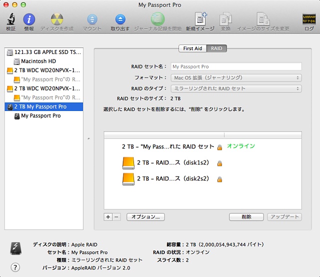
Task: Click the slice count (スライス数) value
Action: pyautogui.click(x=187, y=260)
